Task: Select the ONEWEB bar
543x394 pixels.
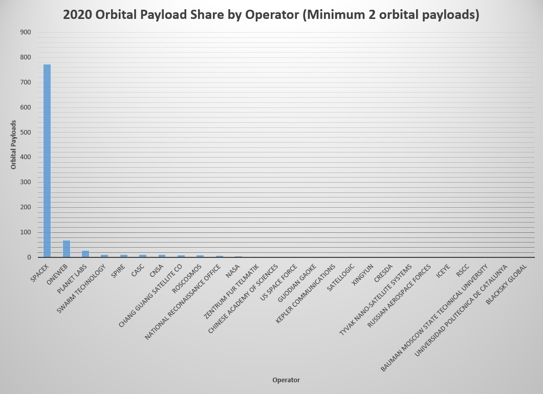Action: pyautogui.click(x=67, y=249)
